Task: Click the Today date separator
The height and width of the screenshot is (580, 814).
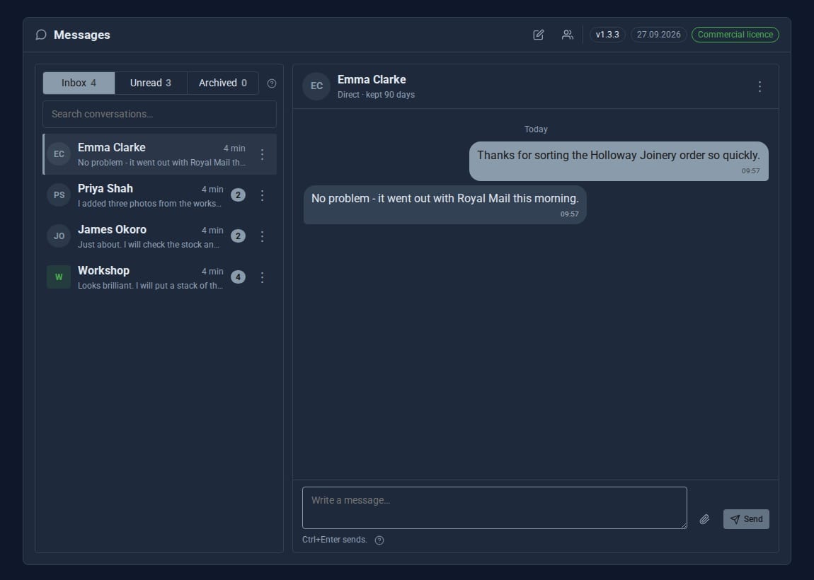Action: [536, 129]
